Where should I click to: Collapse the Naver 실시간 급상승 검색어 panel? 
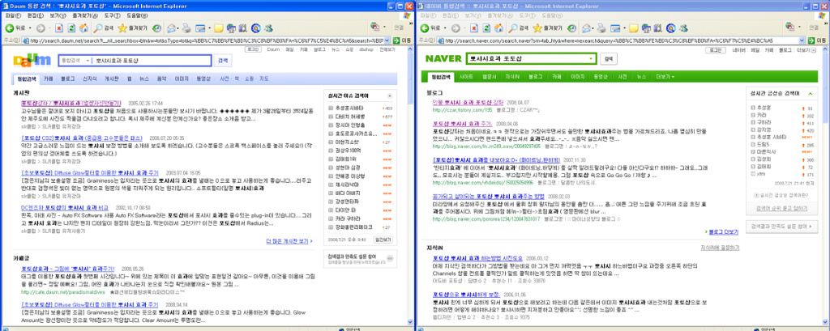click(x=810, y=94)
